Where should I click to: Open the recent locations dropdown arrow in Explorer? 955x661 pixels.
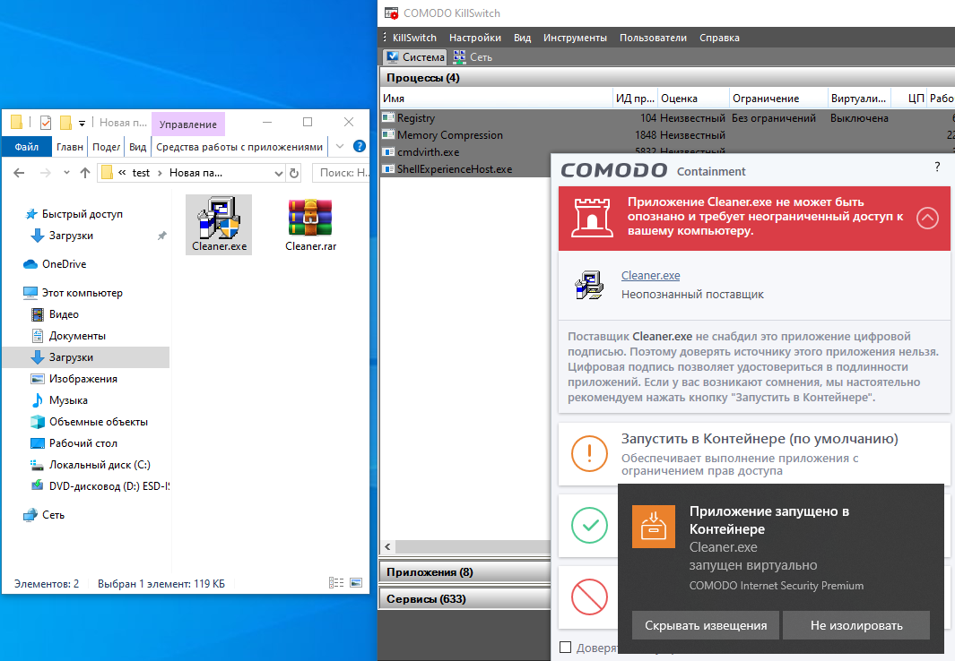(x=66, y=173)
